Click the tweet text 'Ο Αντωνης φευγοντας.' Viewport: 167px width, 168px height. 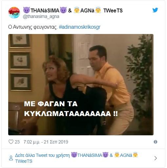[33, 27]
